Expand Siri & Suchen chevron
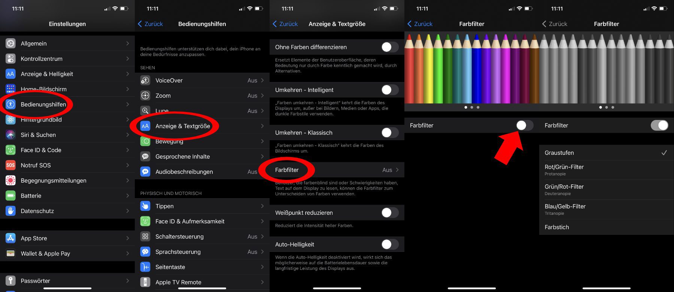Screen dimensions: 674x292 pos(128,135)
